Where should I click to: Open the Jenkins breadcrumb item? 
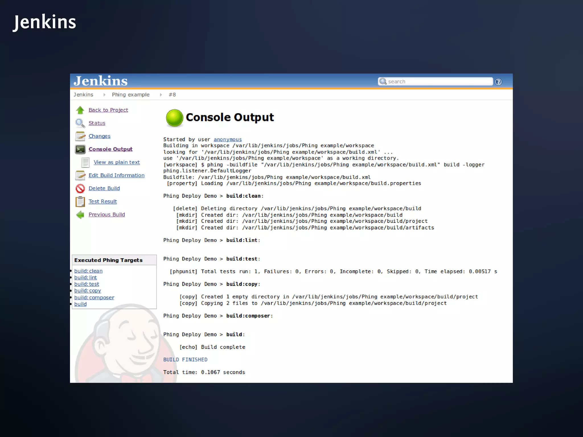pyautogui.click(x=83, y=95)
